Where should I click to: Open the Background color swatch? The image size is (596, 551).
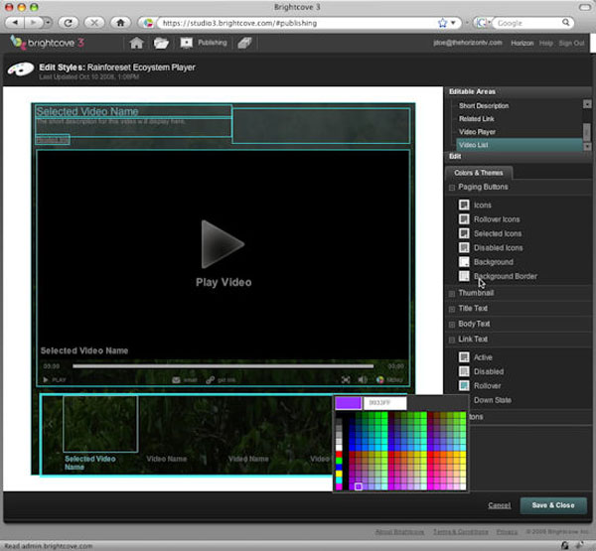[464, 262]
